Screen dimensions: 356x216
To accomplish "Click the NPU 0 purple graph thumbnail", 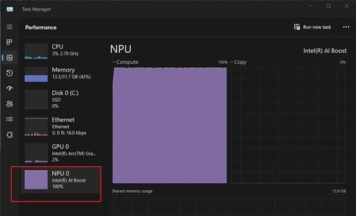I will point(36,180).
